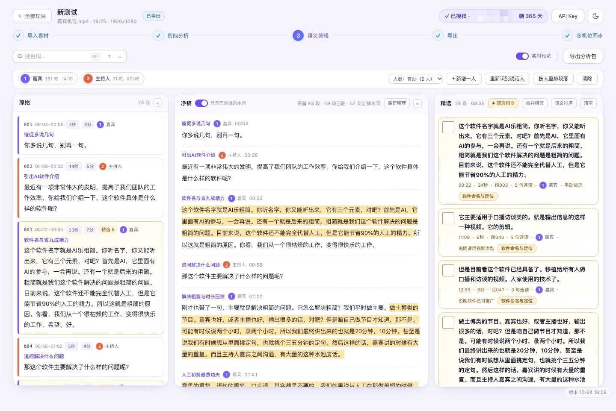
Task: Select the 主持人 speaker chip
Action: pyautogui.click(x=113, y=79)
